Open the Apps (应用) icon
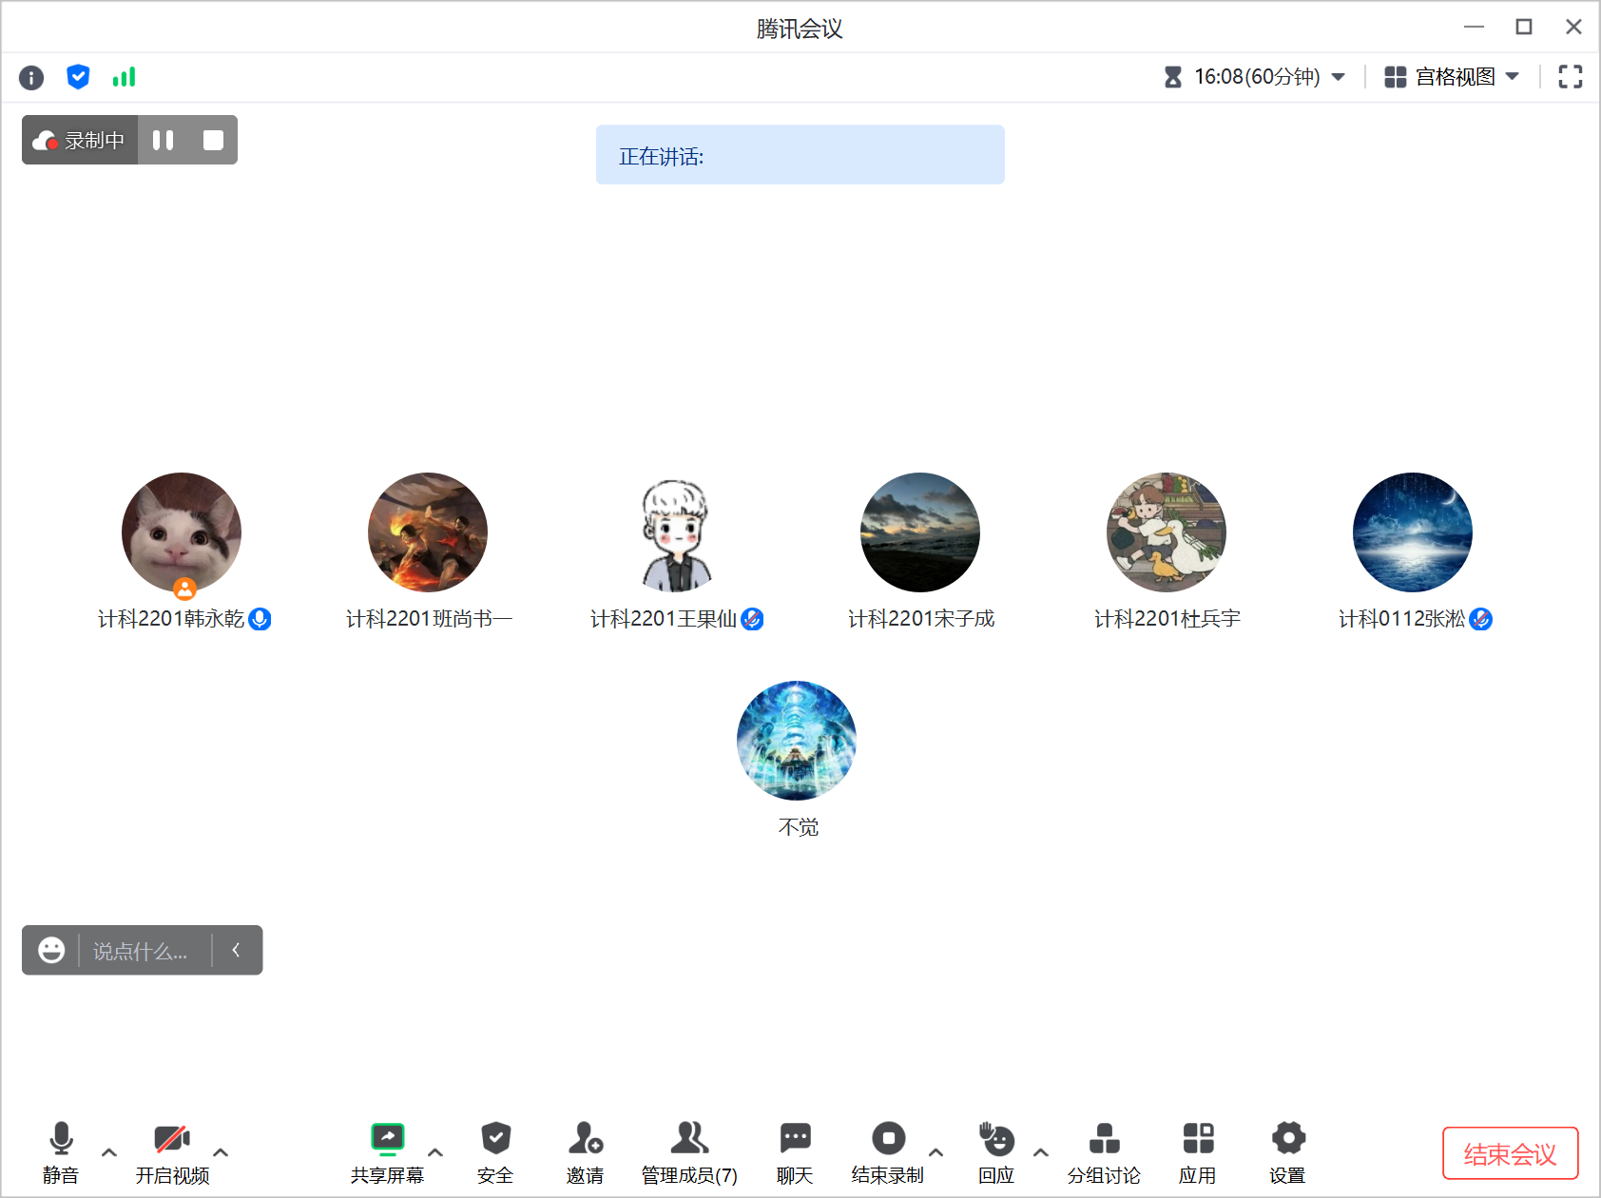Viewport: 1601px width, 1198px height. [x=1197, y=1151]
